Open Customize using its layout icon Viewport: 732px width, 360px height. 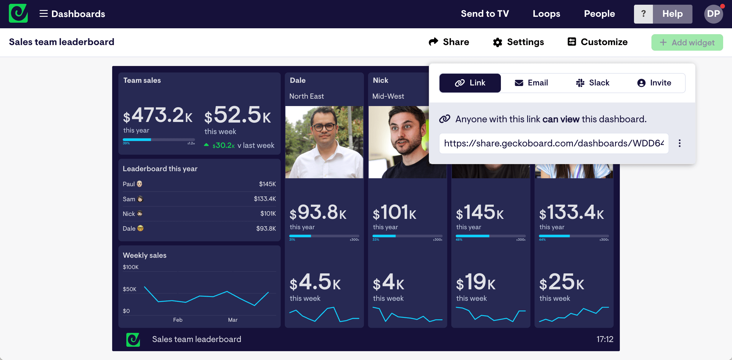(572, 42)
